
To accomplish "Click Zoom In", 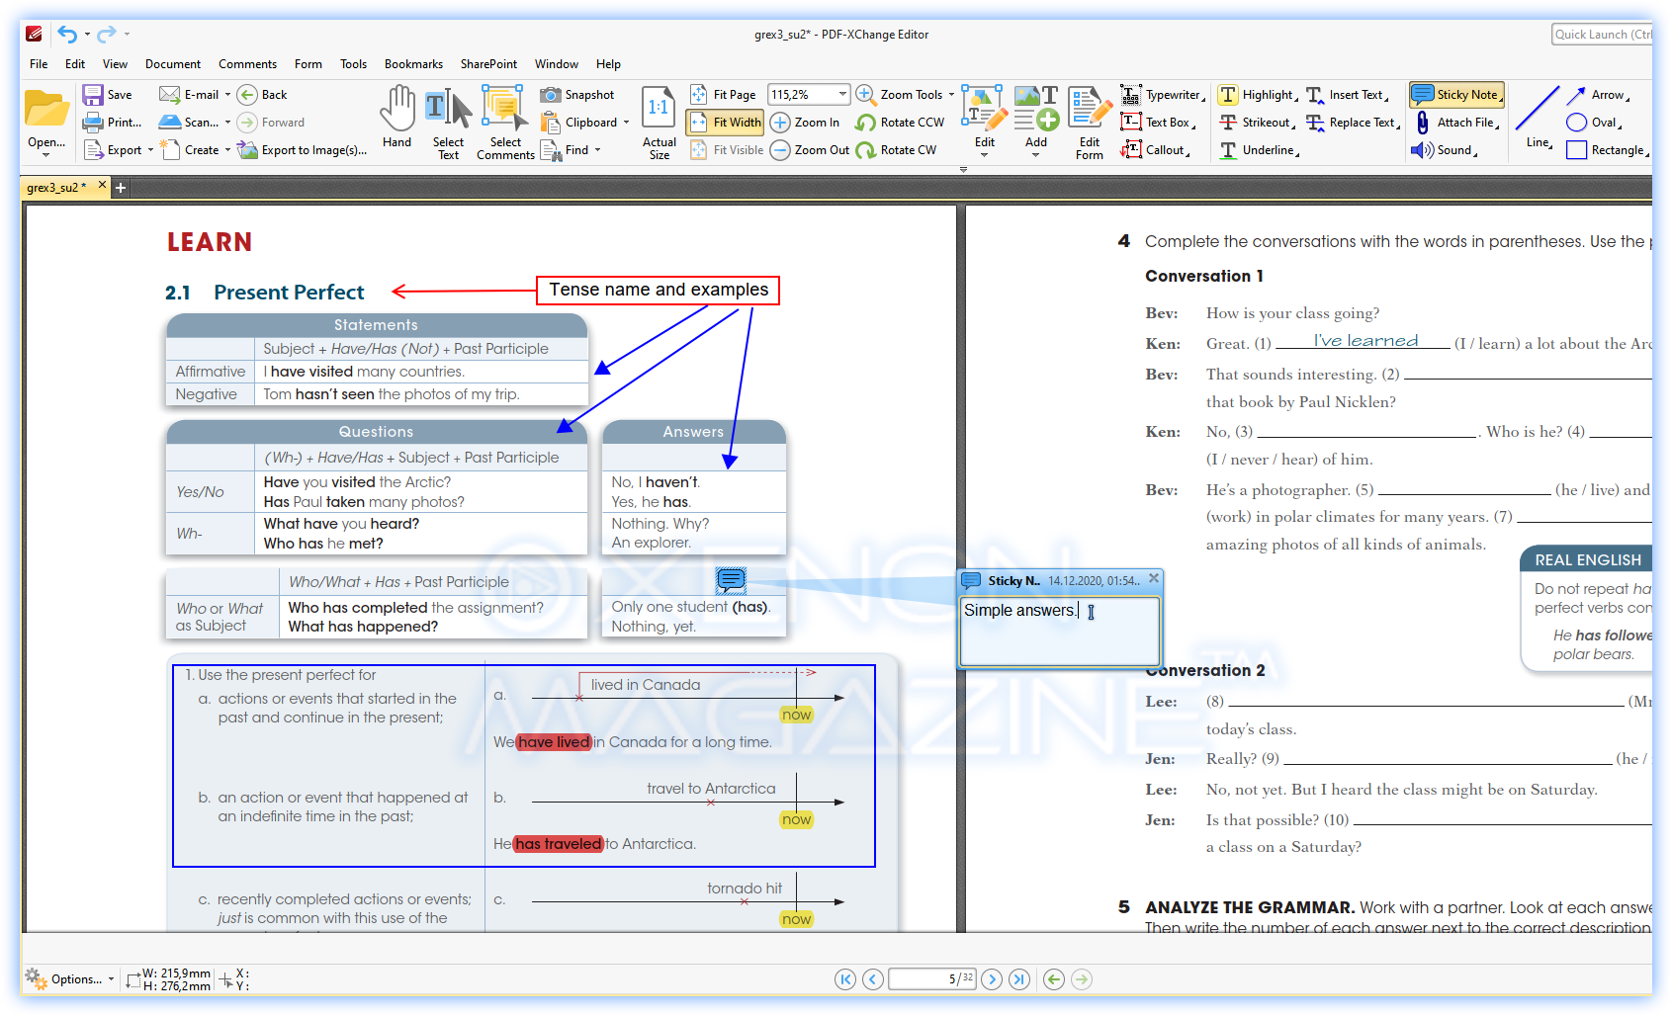I will coord(805,123).
